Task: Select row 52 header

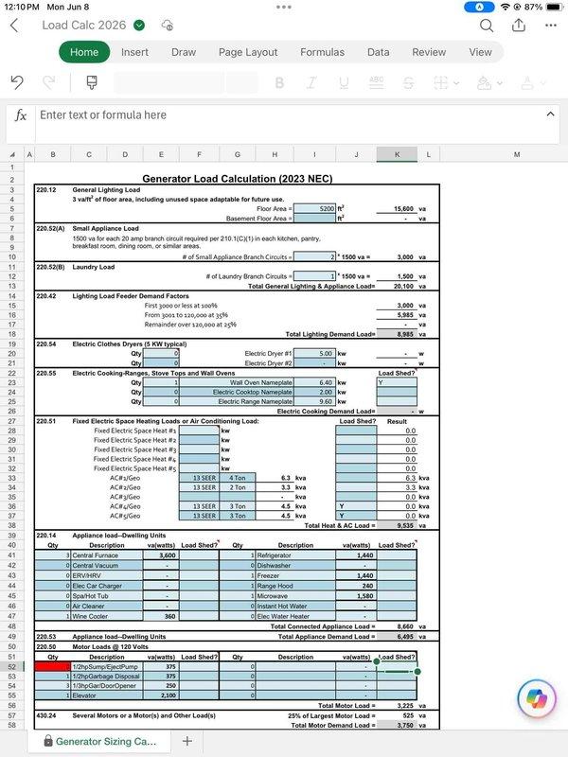Action: point(12,667)
